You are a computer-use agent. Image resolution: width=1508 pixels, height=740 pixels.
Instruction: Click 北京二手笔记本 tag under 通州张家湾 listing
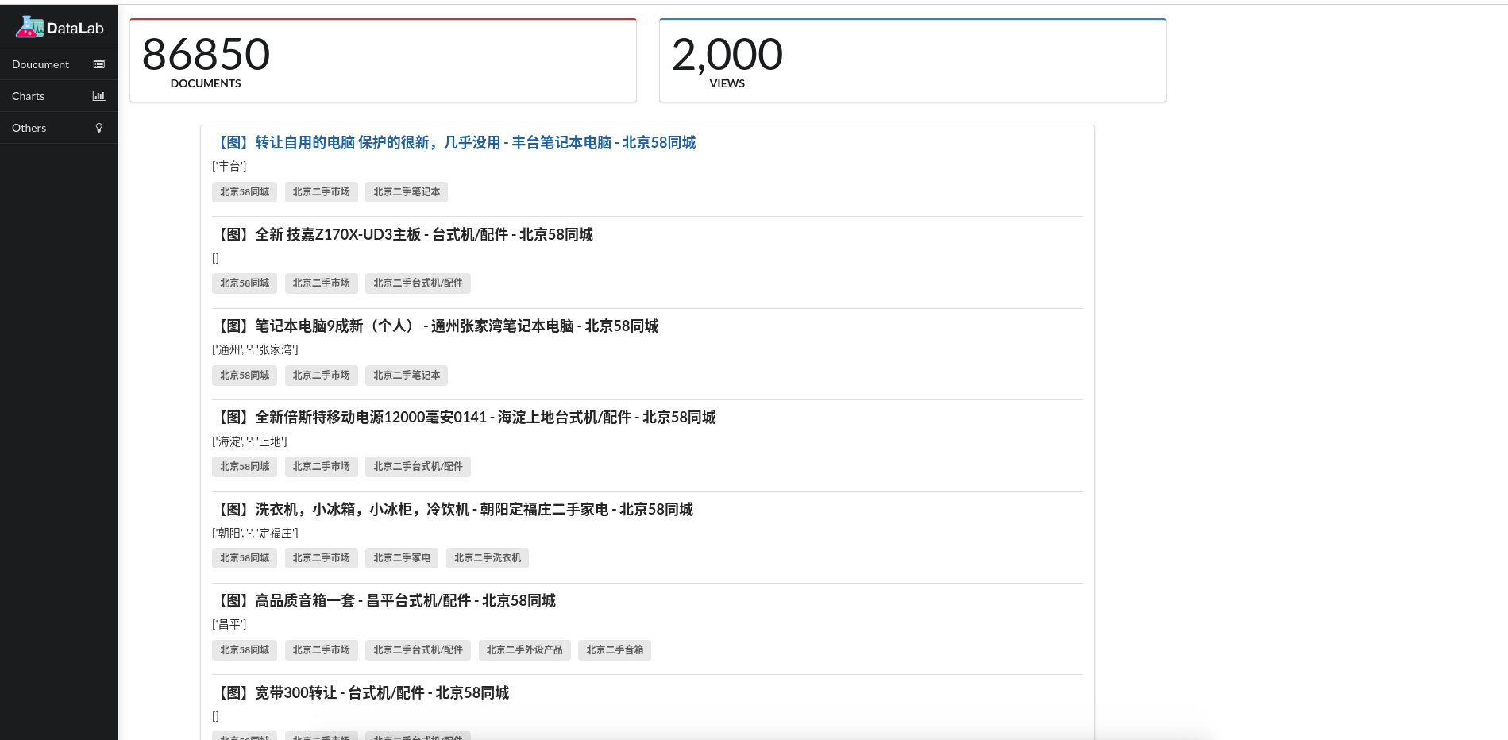407,376
